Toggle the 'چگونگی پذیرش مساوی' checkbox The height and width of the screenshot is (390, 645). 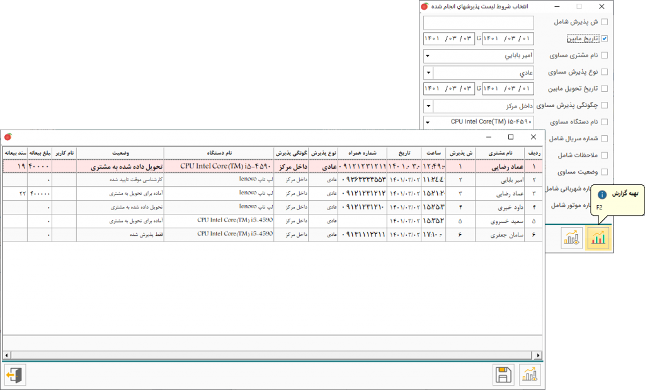click(604, 105)
